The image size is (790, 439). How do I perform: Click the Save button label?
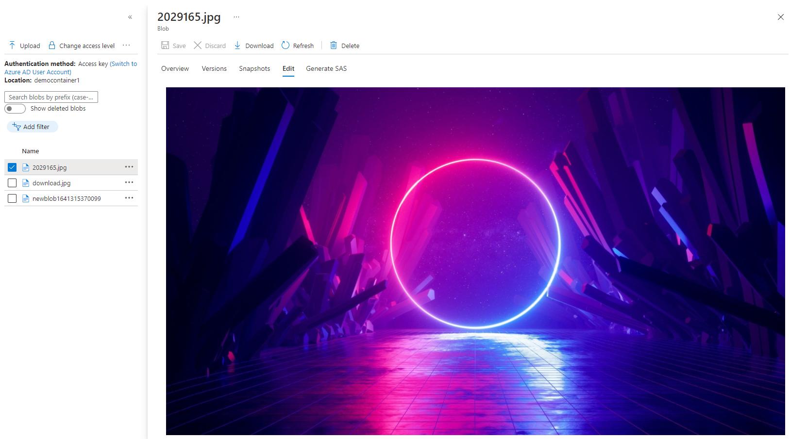point(179,46)
